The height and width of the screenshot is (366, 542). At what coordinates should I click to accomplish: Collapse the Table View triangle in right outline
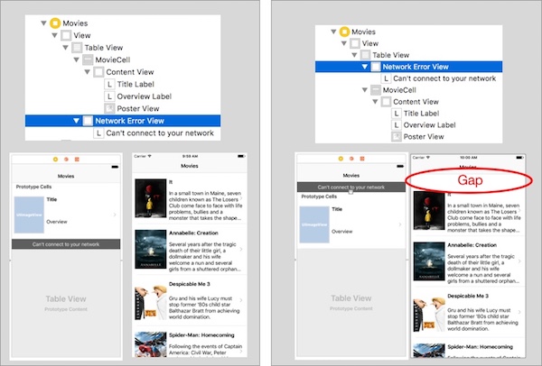click(x=354, y=55)
